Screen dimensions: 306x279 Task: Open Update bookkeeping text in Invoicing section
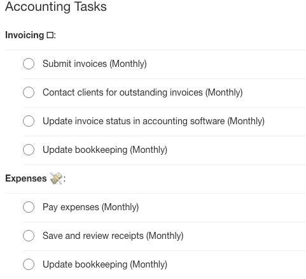105,150
